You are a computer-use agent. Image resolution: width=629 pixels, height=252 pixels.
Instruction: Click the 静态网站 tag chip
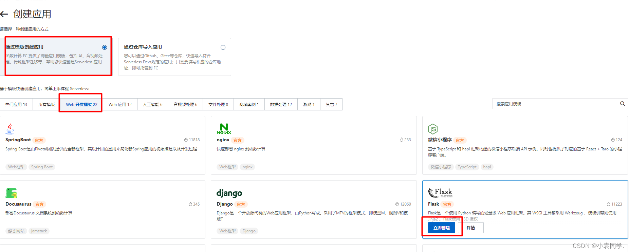pyautogui.click(x=16, y=231)
